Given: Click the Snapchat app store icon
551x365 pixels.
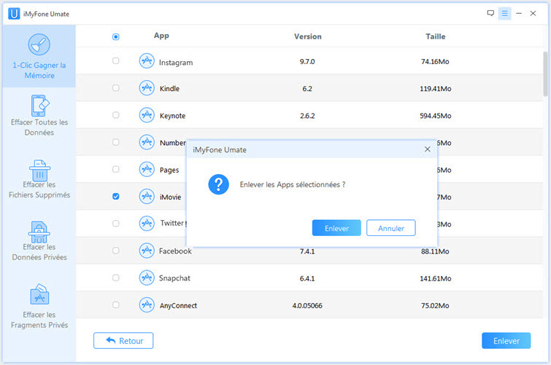Looking at the screenshot, I should pos(147,278).
